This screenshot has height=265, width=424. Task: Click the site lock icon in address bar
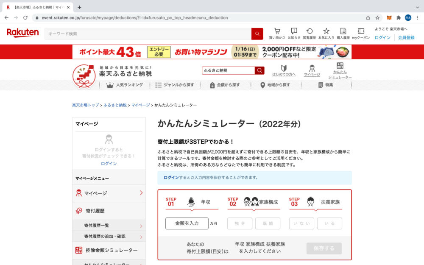click(x=37, y=17)
